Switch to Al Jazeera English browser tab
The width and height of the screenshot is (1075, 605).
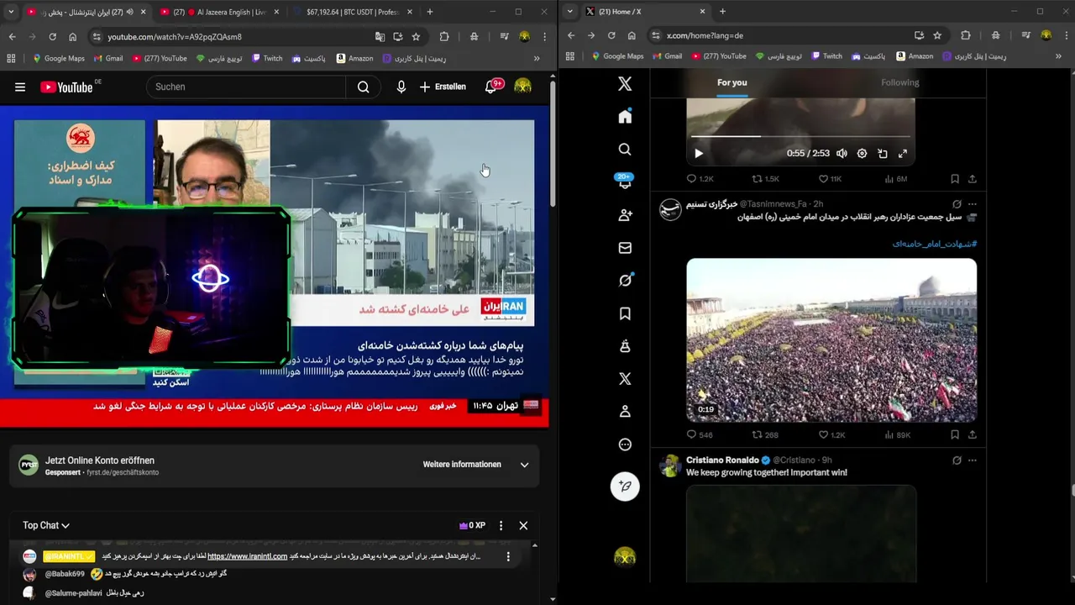(220, 12)
